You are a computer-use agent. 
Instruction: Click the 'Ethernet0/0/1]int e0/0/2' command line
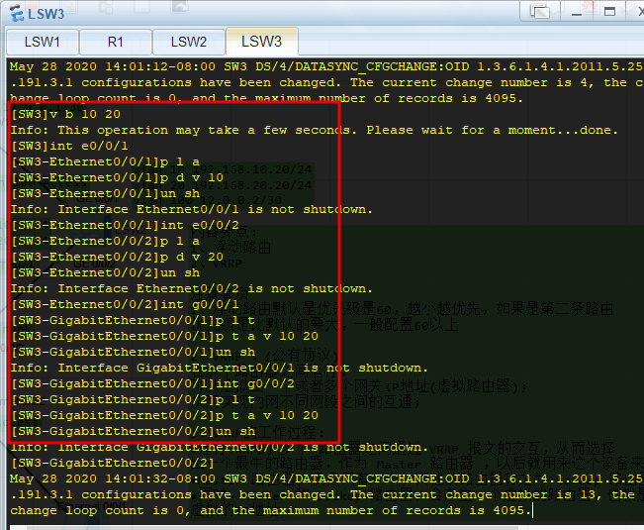tap(125, 225)
